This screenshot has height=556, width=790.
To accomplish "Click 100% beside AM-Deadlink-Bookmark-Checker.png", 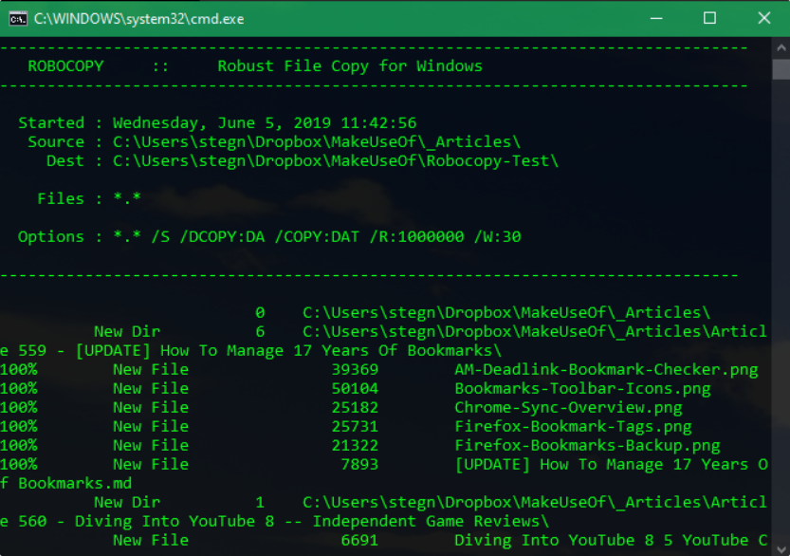I will point(19,369).
